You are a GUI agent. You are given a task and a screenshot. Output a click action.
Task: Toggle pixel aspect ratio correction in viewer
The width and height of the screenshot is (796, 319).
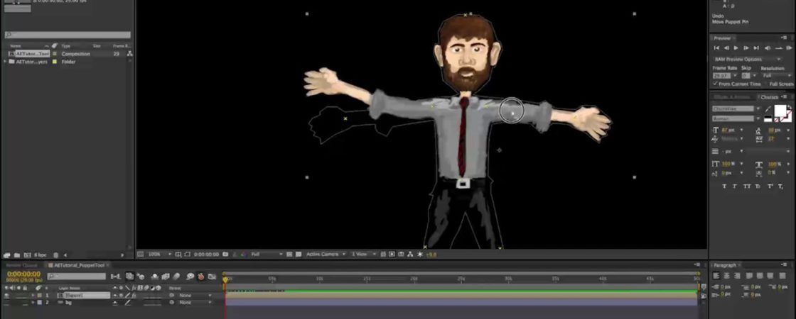pos(383,254)
